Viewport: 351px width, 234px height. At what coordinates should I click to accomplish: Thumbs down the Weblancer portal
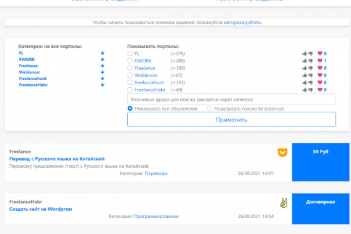pyautogui.click(x=310, y=75)
